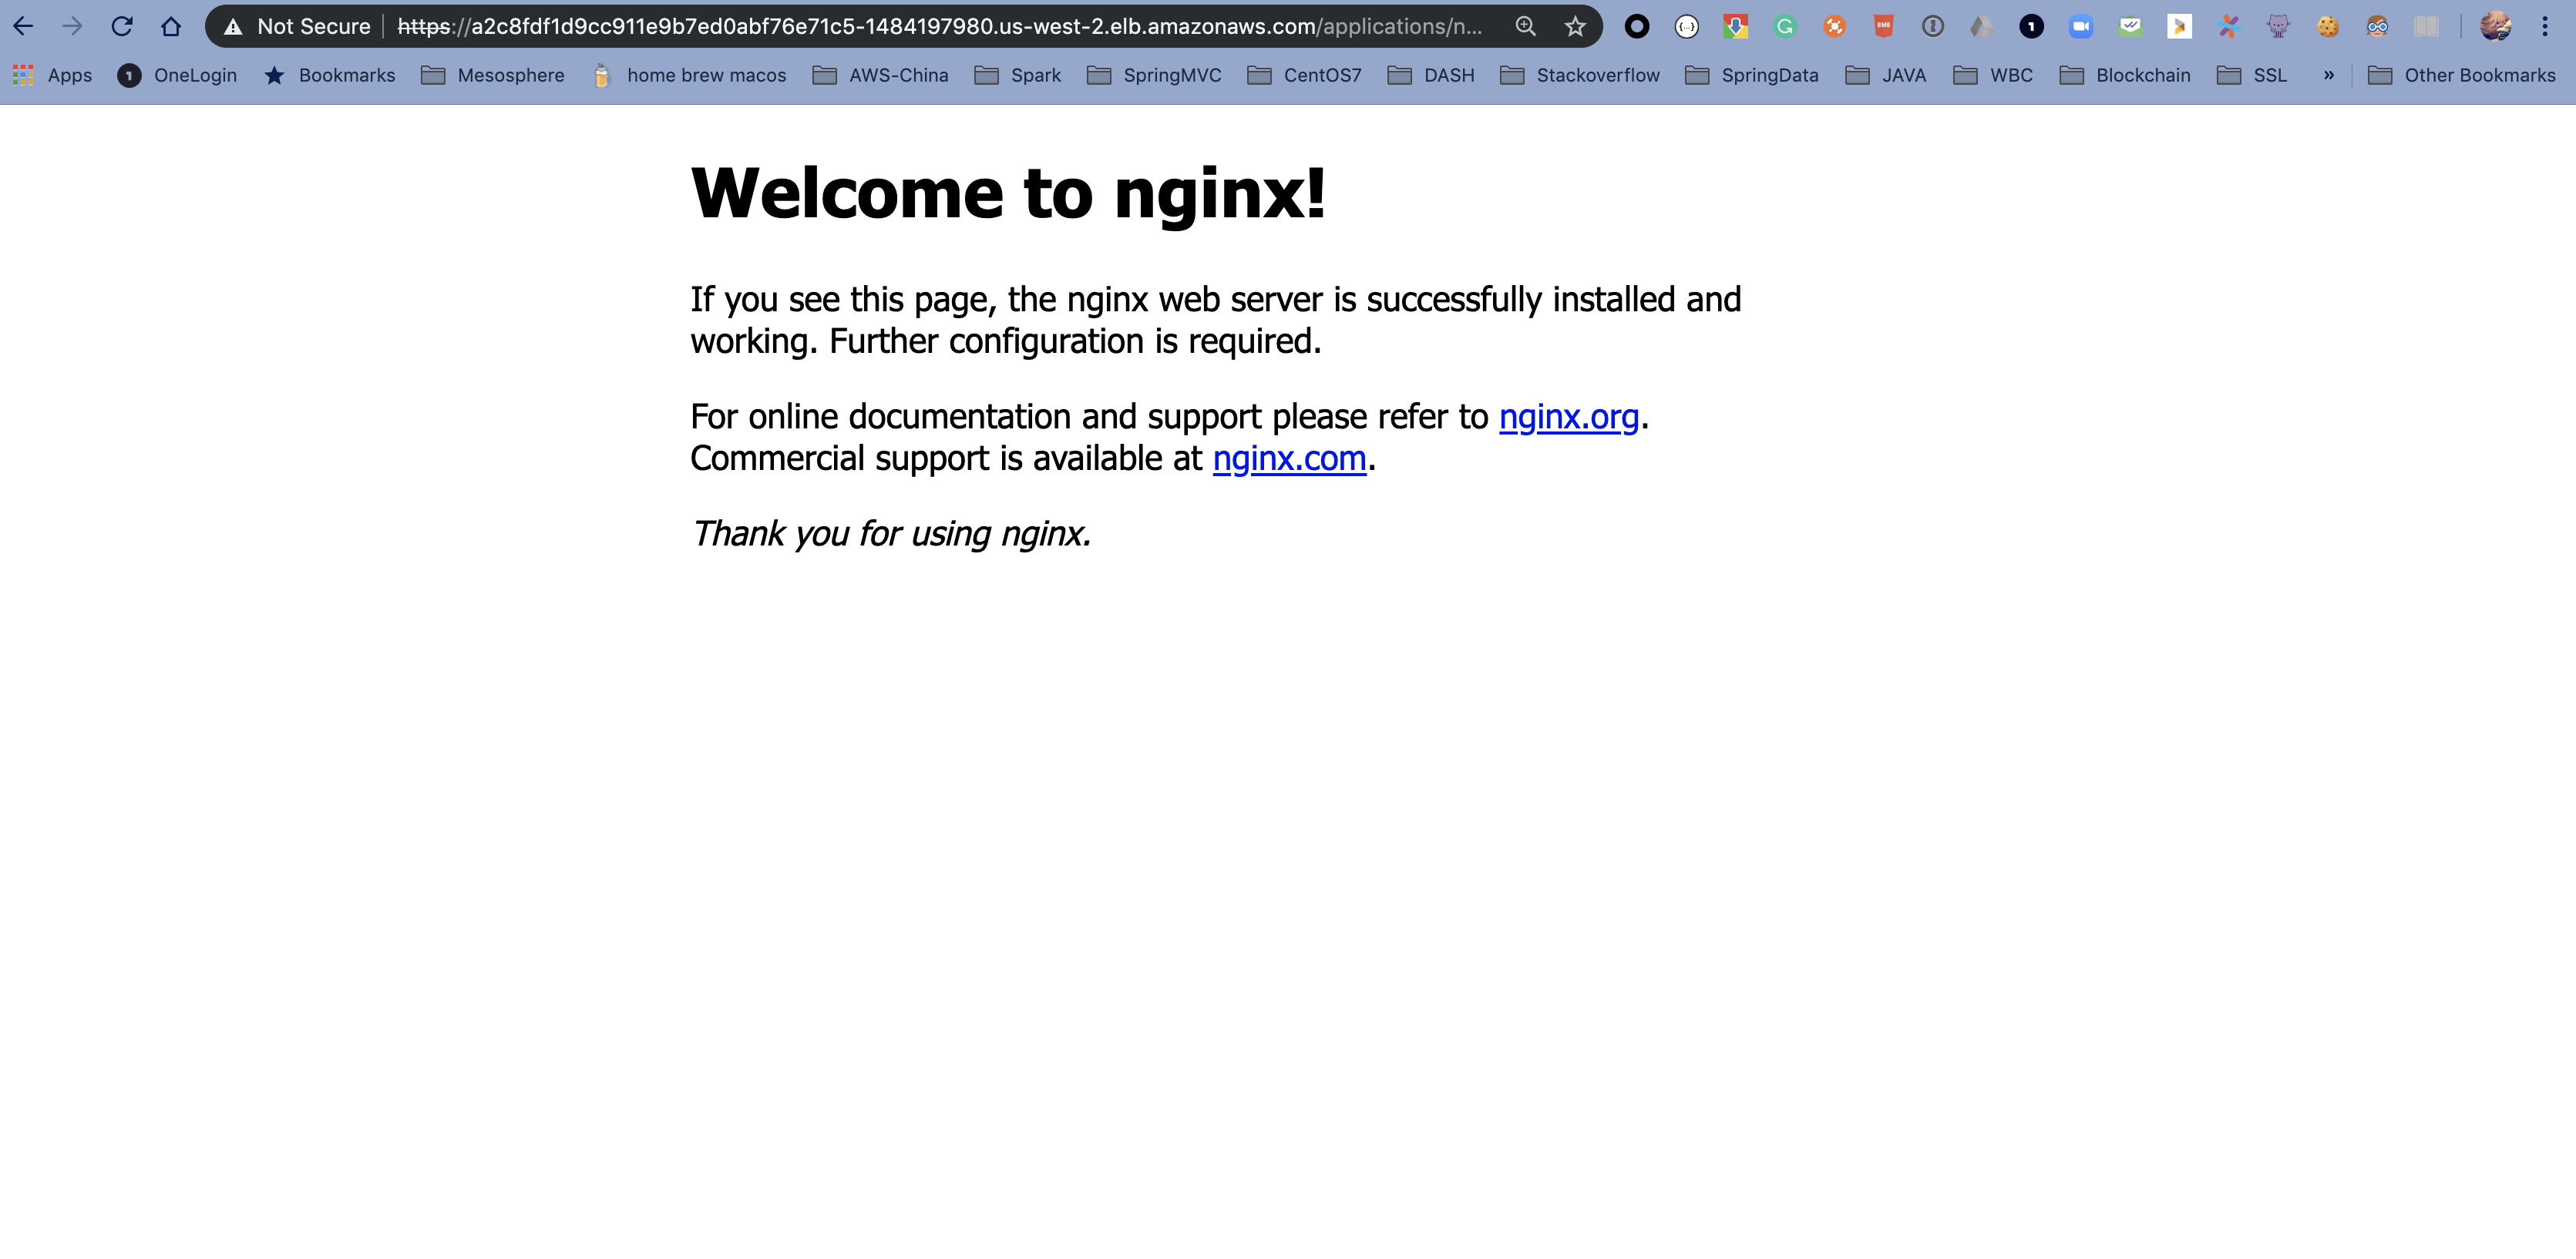The width and height of the screenshot is (2576, 1259).
Task: Open the Stackoverflow bookmark folder
Action: coord(1580,75)
